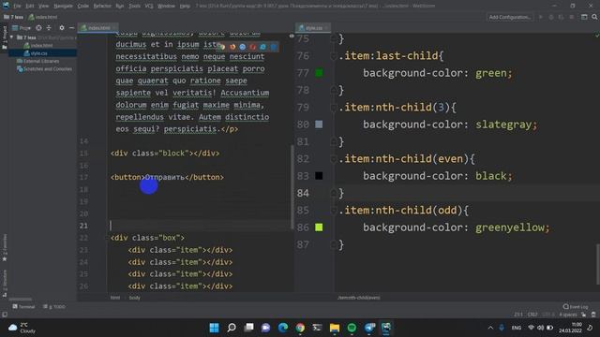Click the green color swatch on line 77

point(319,73)
